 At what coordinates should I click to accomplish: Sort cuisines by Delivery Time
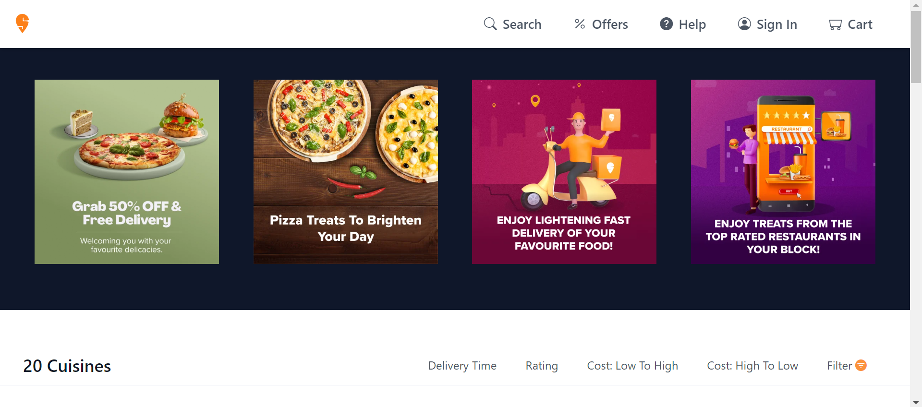coord(462,366)
